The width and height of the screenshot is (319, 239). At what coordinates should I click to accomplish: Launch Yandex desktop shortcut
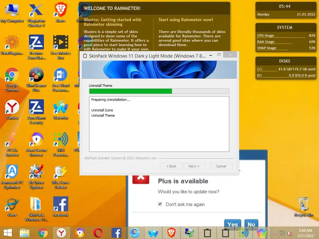[12, 110]
